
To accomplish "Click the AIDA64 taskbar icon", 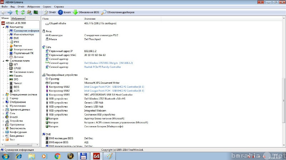I will coord(96,156).
